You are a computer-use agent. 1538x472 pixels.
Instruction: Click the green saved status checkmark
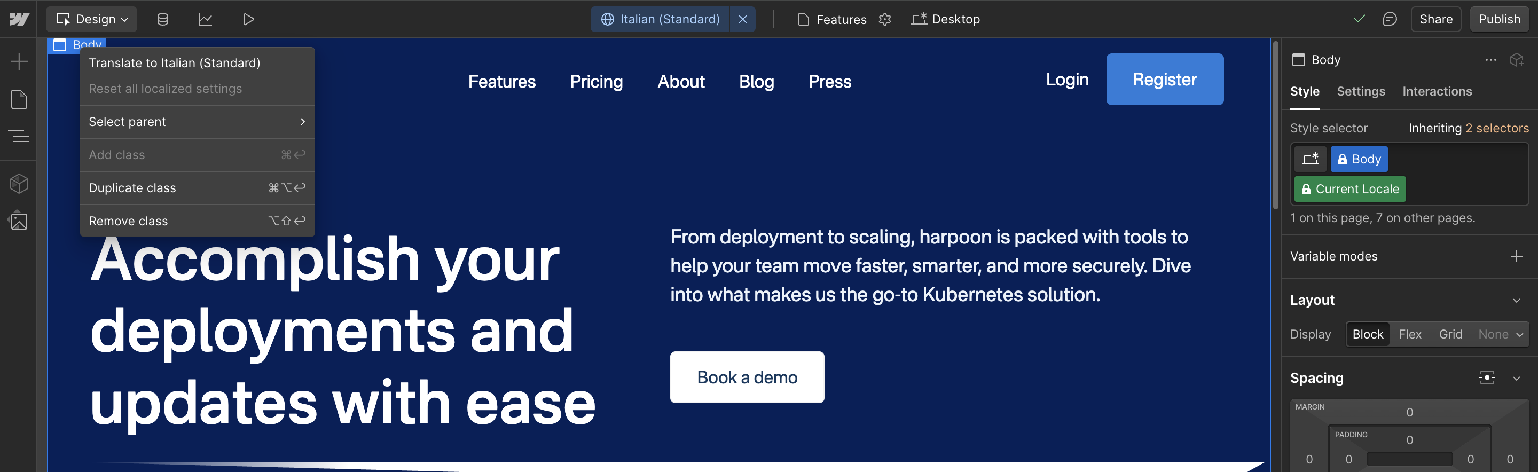[x=1360, y=19]
